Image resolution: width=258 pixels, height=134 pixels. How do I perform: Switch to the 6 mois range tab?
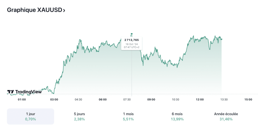177,116
